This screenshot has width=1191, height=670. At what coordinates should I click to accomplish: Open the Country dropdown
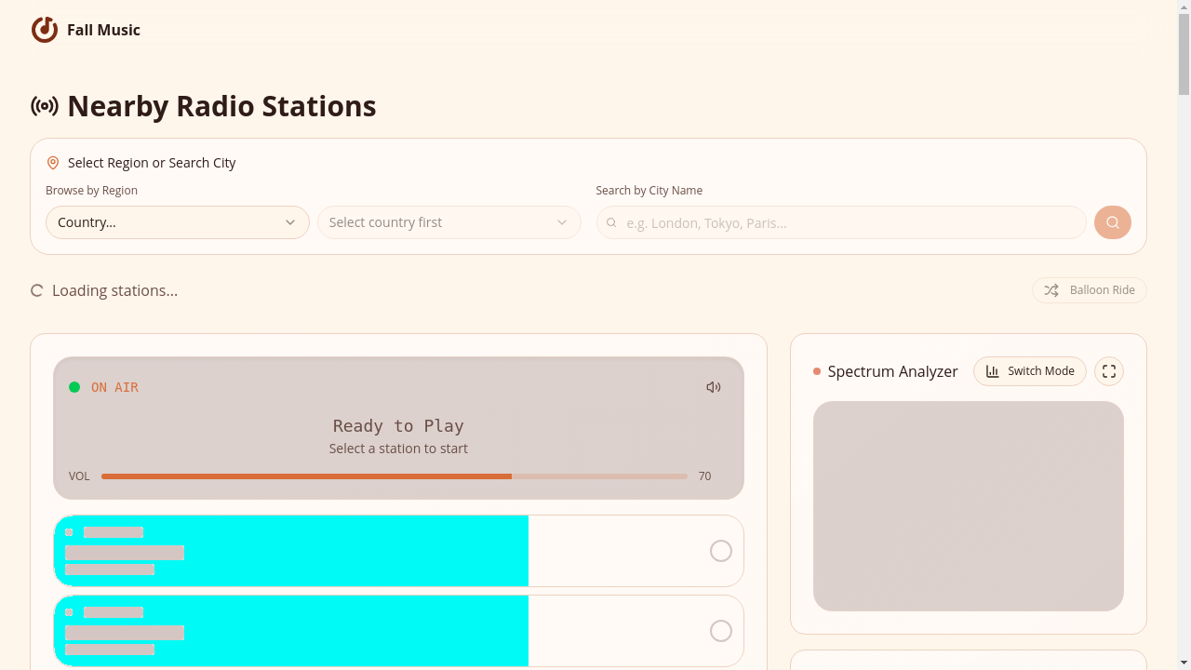(x=178, y=222)
